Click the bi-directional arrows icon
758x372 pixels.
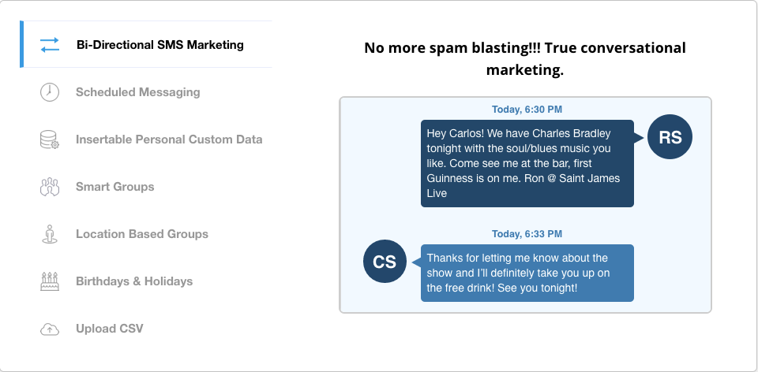coord(49,45)
